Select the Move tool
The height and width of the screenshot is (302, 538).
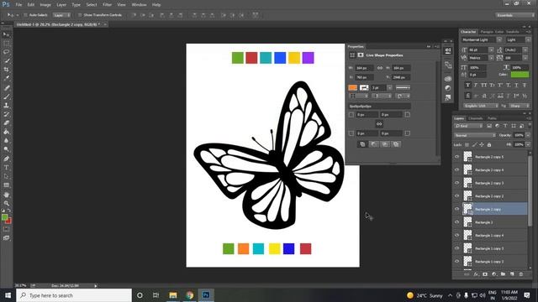tap(6, 34)
